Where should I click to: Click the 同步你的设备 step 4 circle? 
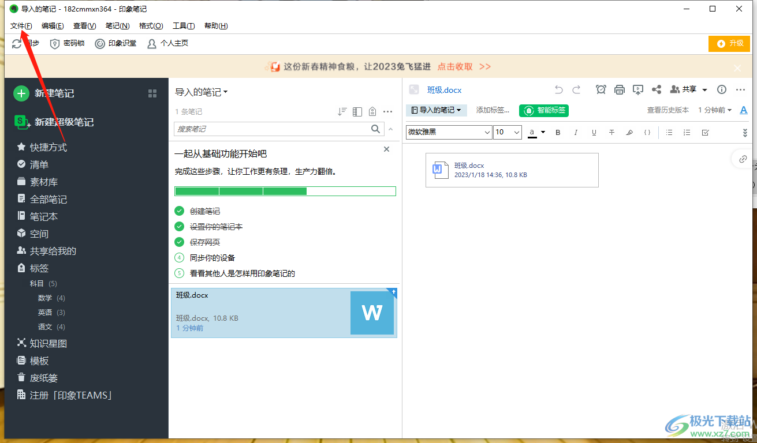[179, 258]
